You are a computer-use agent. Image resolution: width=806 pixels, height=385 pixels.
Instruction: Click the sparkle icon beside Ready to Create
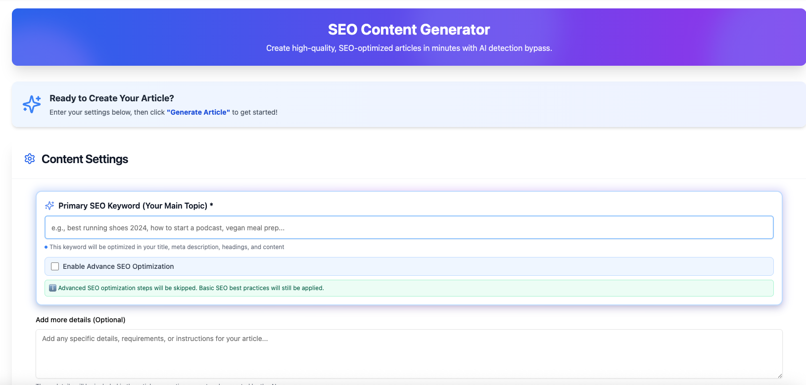click(32, 104)
